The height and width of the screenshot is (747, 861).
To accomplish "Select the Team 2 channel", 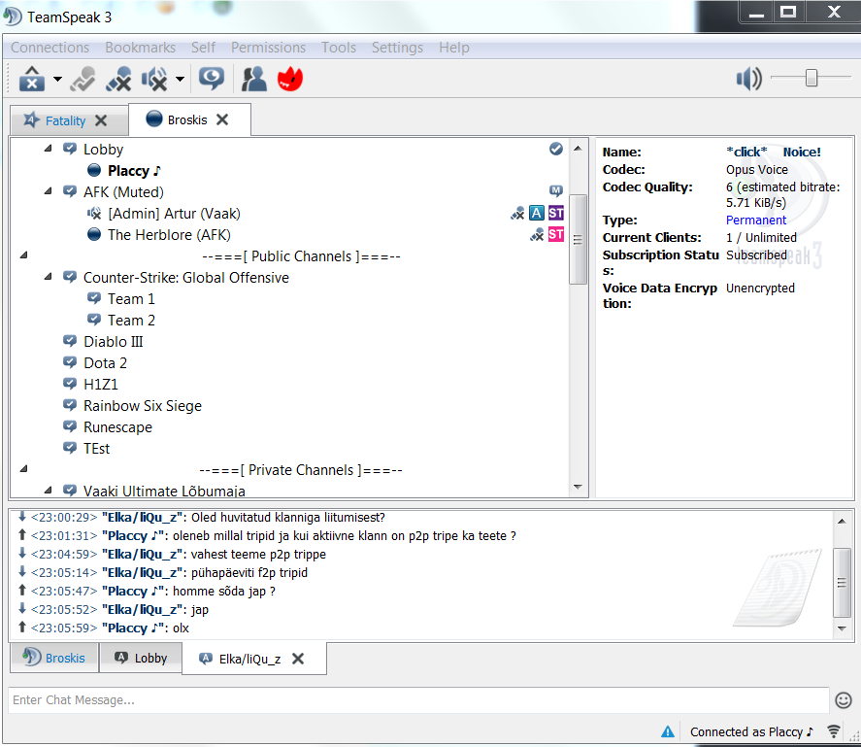I will [131, 321].
